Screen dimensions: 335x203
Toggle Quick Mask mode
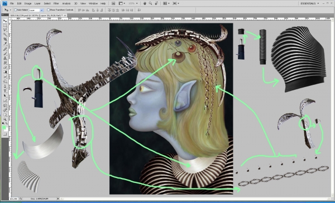(5, 134)
